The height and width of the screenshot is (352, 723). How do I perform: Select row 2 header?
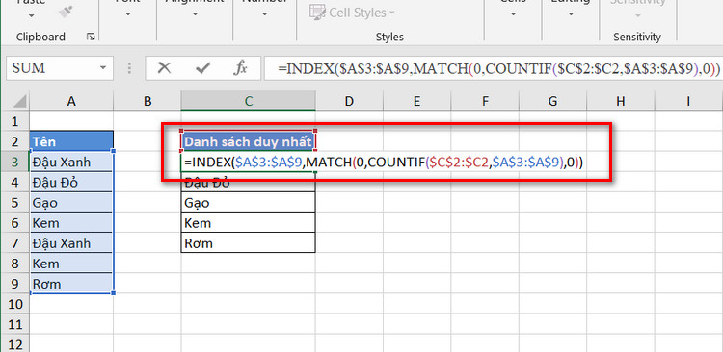pos(14,141)
